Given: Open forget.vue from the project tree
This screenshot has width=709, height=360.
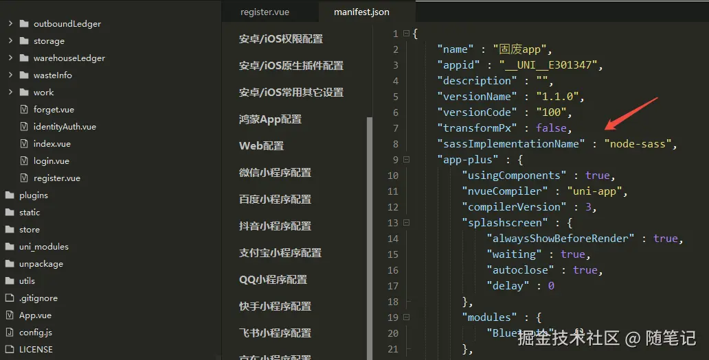Looking at the screenshot, I should pyautogui.click(x=54, y=109).
